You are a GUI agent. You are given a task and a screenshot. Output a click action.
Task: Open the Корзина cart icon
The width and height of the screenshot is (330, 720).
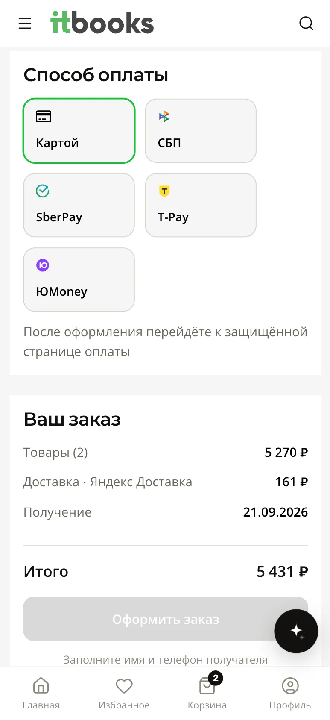(207, 686)
